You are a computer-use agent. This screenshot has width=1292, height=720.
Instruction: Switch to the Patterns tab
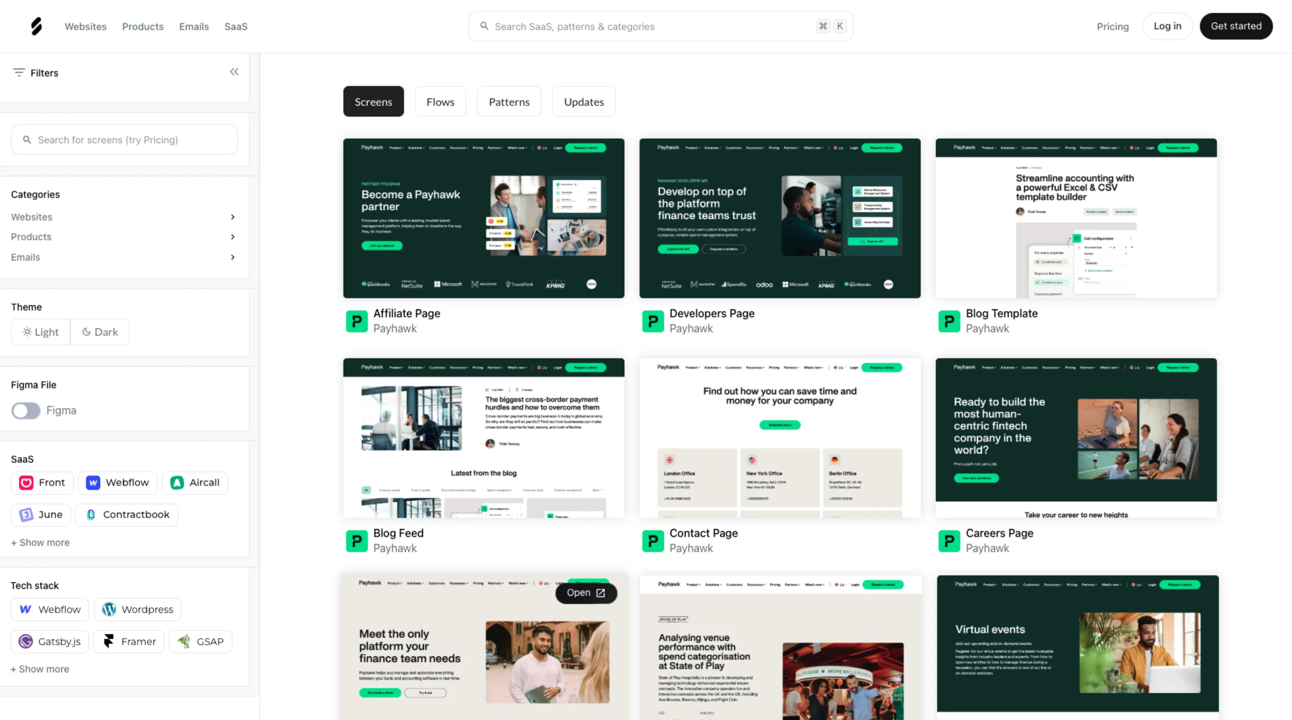click(509, 101)
